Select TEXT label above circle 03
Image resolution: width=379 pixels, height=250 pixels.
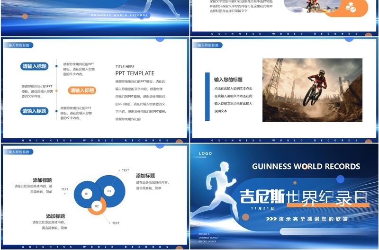(x=126, y=170)
